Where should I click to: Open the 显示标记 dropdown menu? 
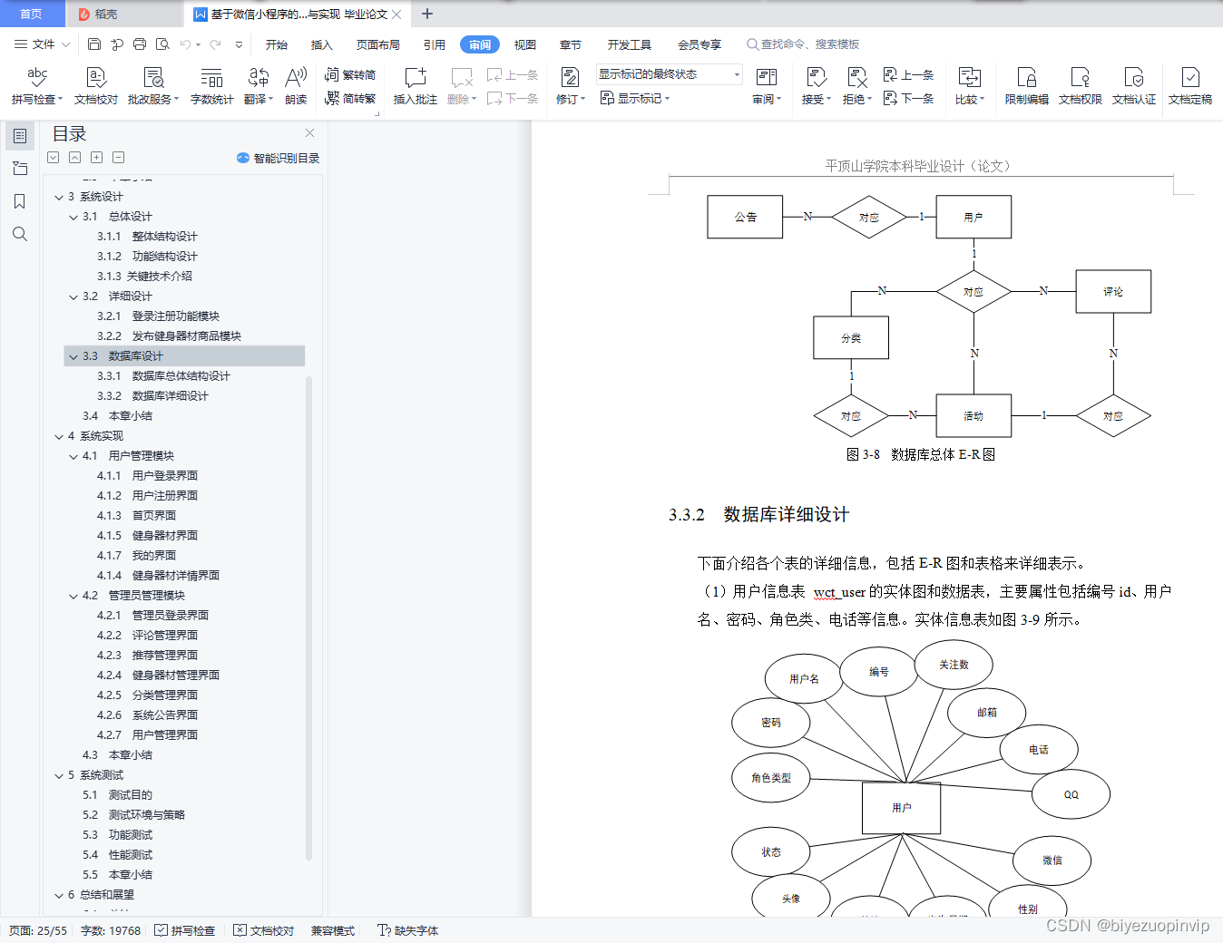tap(635, 98)
